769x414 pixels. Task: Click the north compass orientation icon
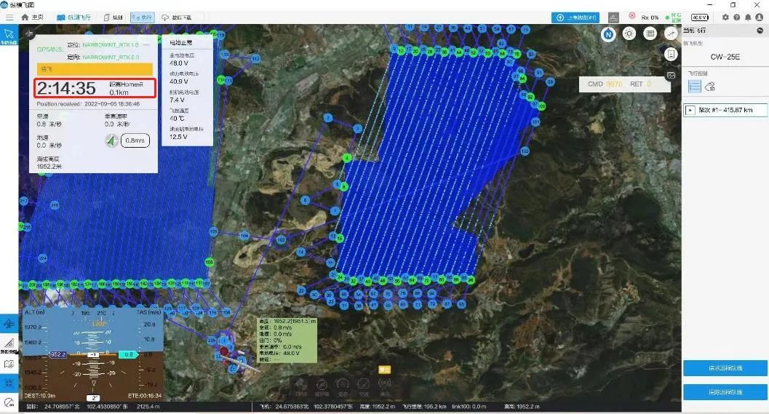608,33
